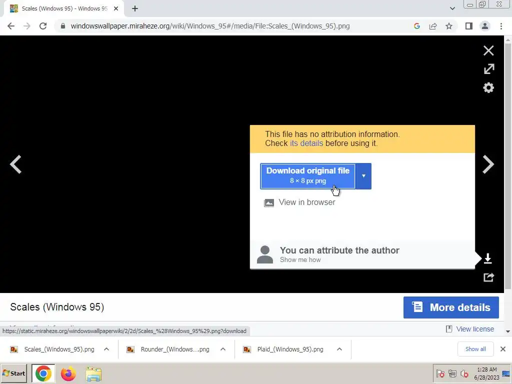Click View license link

tap(475, 329)
